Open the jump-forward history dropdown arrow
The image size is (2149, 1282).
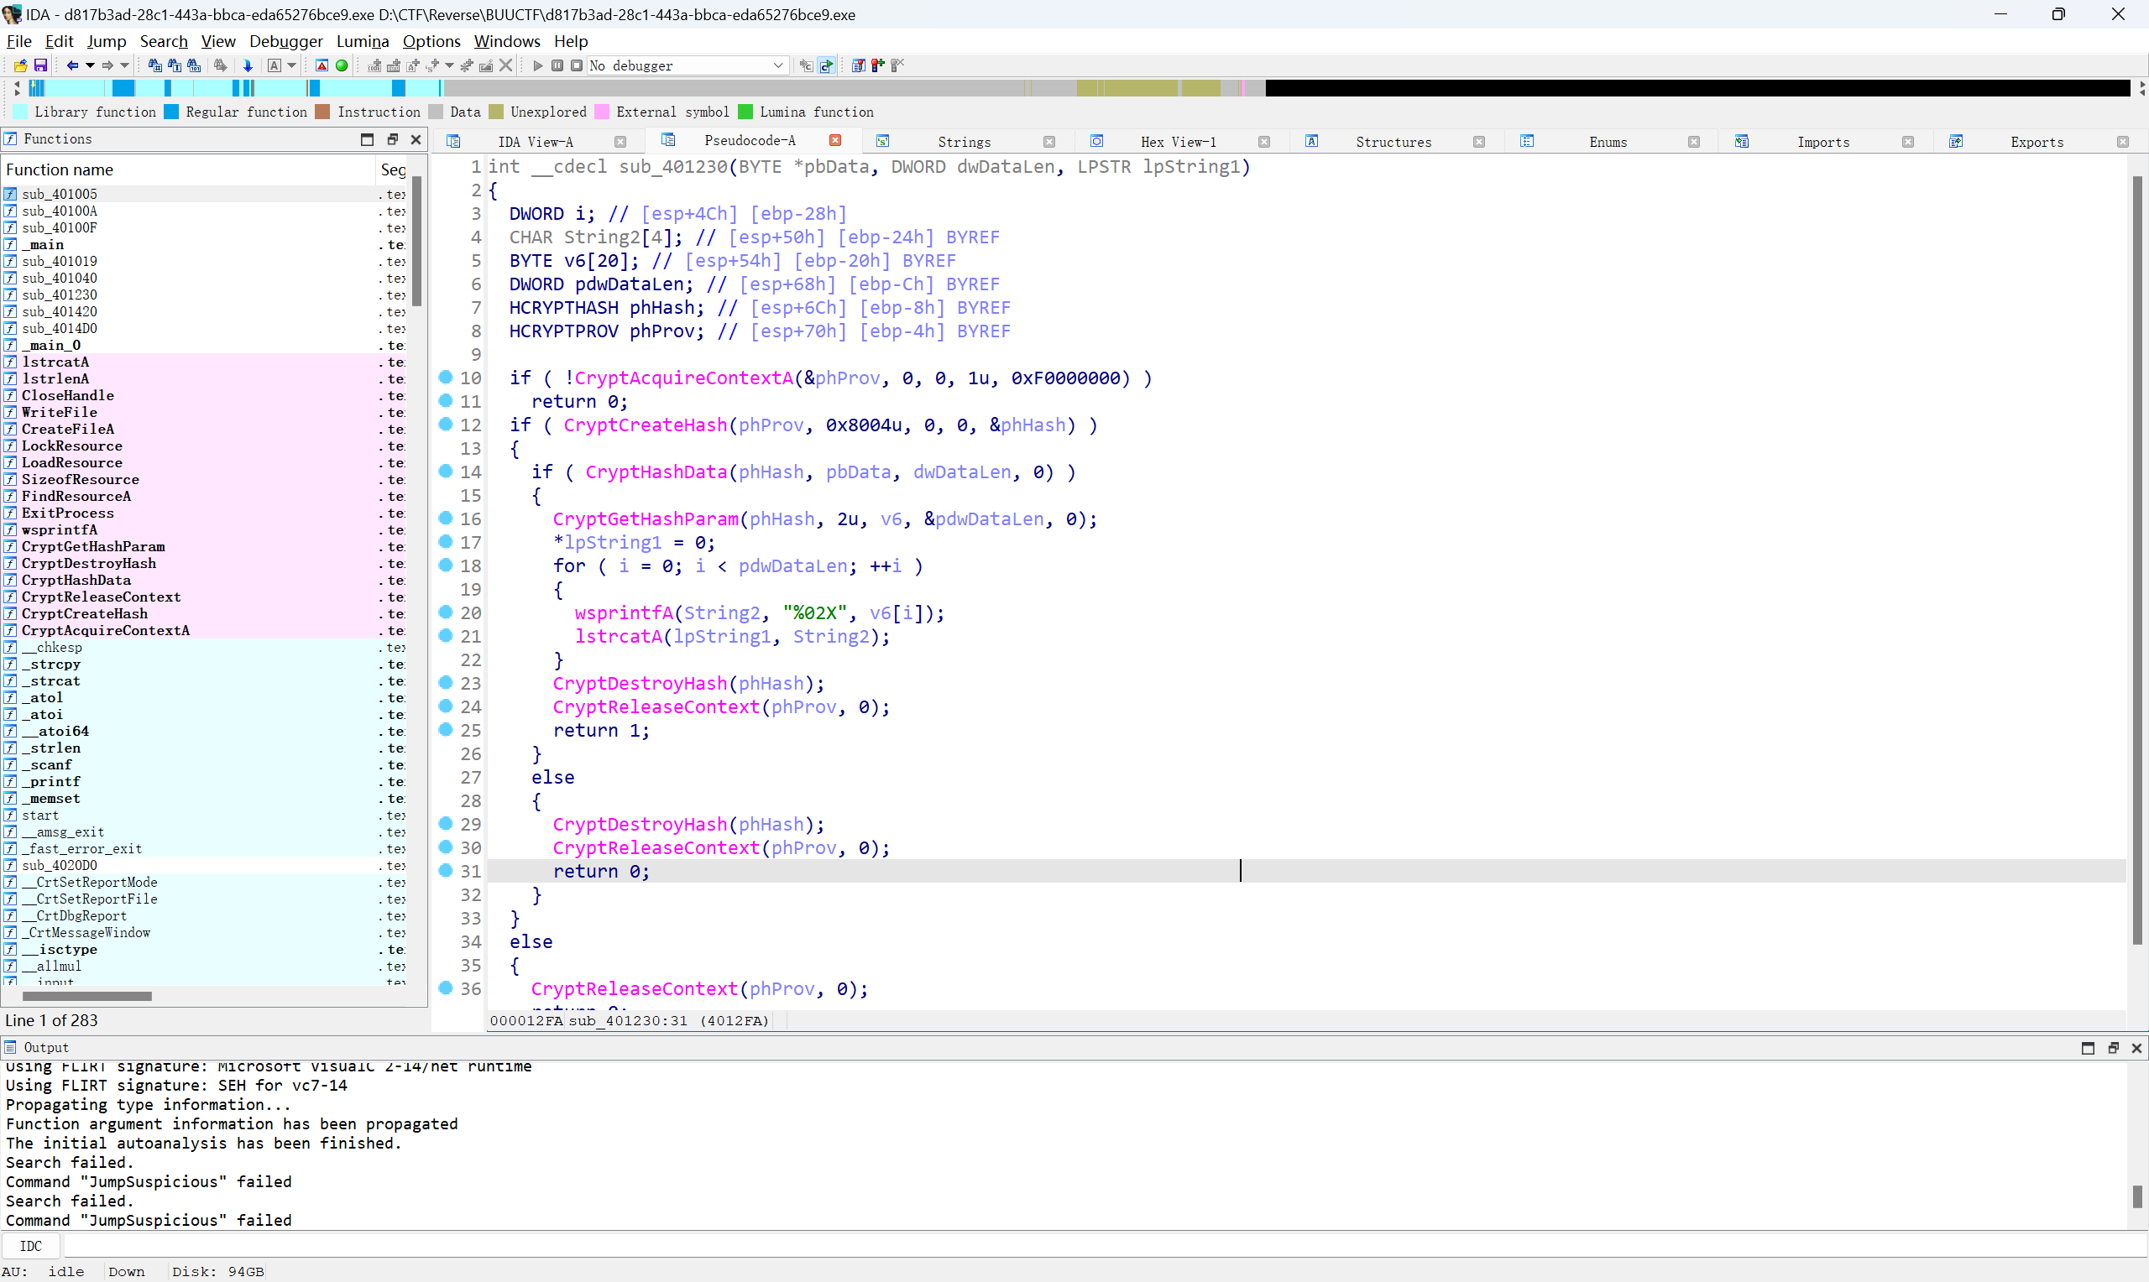tap(124, 65)
